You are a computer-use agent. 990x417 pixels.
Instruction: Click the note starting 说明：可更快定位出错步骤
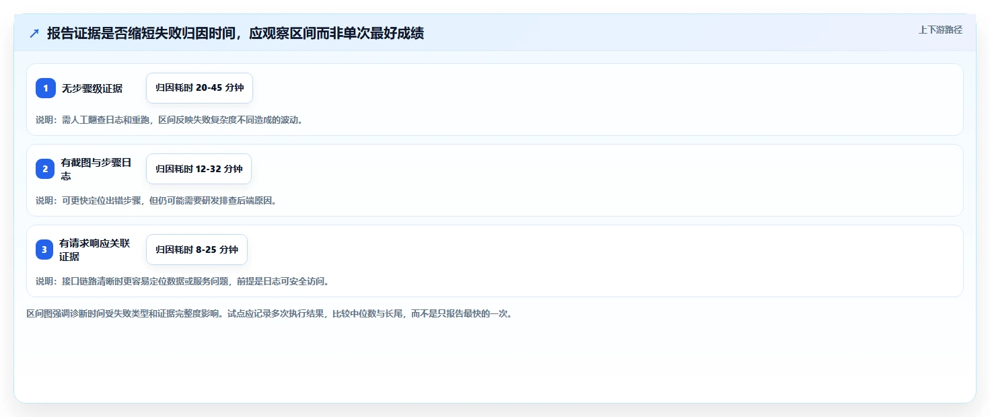click(x=156, y=200)
